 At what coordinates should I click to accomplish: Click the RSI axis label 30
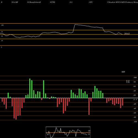(x=2, y=41)
